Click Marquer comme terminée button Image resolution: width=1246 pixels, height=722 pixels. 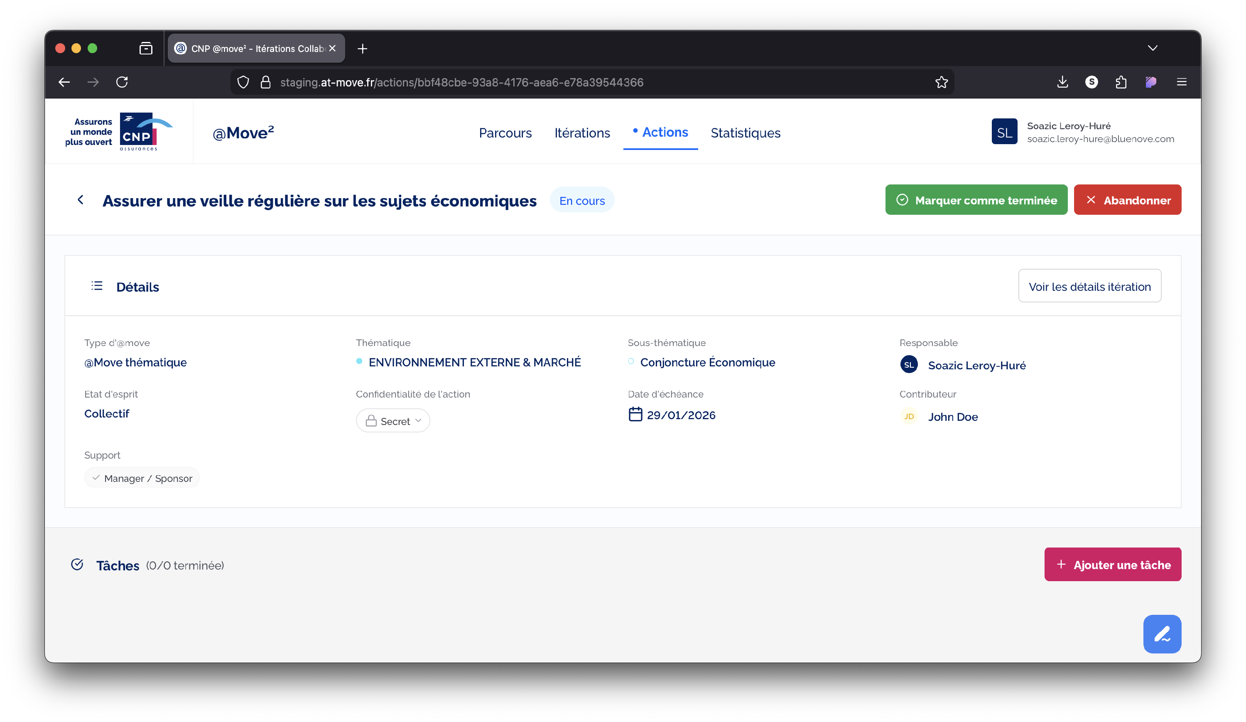click(976, 200)
